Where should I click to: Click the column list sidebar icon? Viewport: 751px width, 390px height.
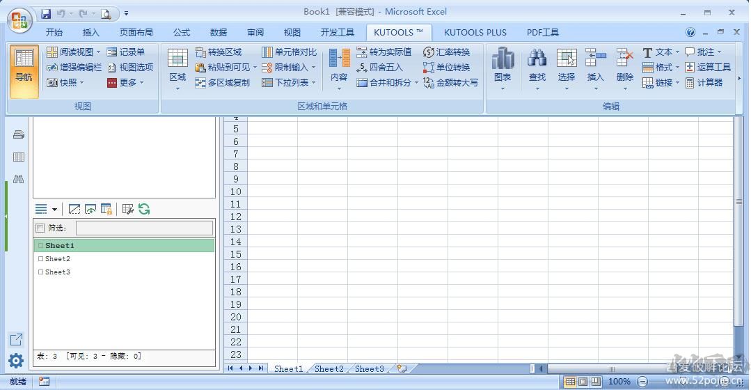(19, 157)
